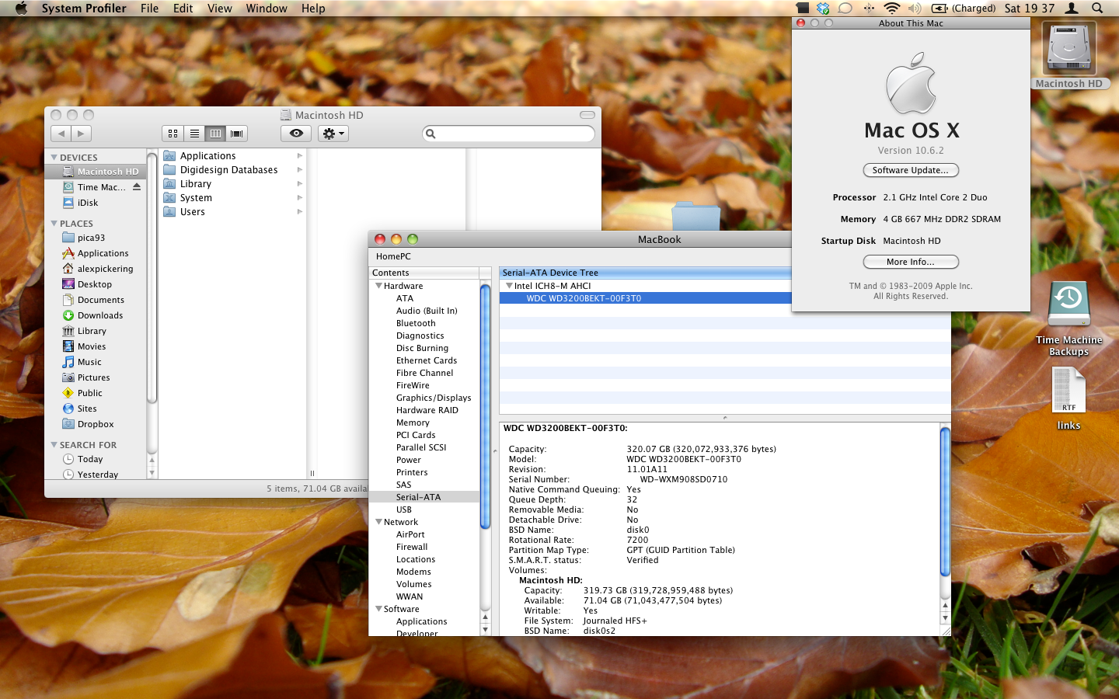Collapse the Intel ICH8-M AHCI tree node
The width and height of the screenshot is (1119, 699).
[509, 286]
